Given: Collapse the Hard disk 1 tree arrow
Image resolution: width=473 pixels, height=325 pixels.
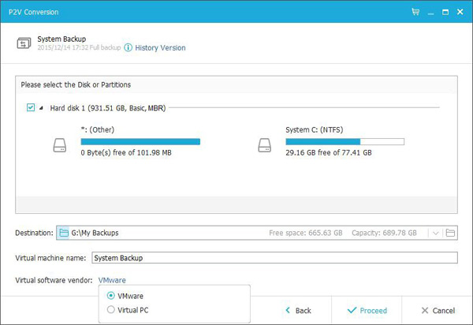Looking at the screenshot, I should point(41,108).
